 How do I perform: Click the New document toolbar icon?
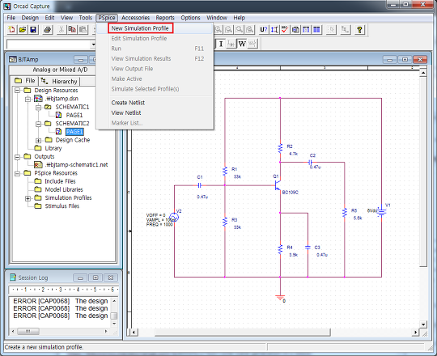tap(11, 29)
